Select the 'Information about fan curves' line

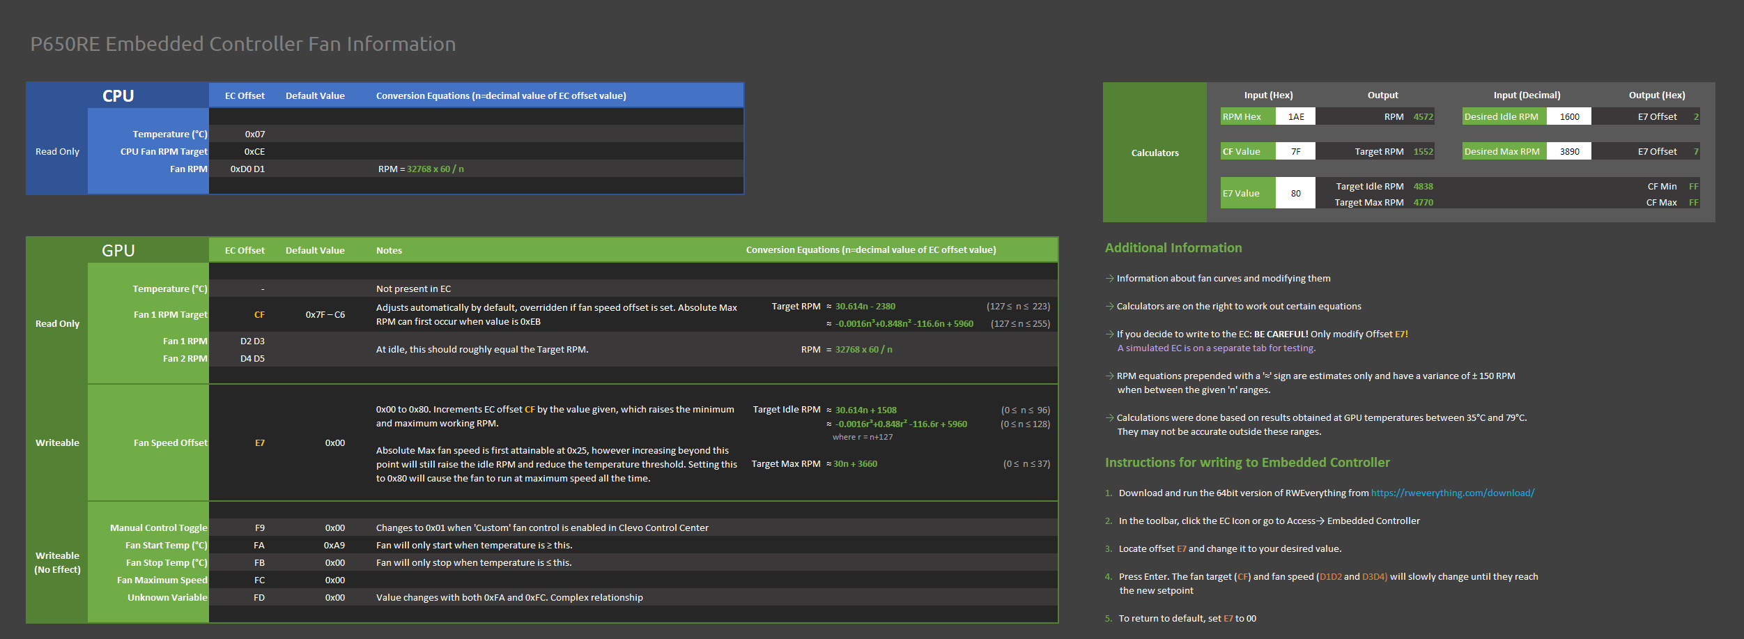point(1224,278)
